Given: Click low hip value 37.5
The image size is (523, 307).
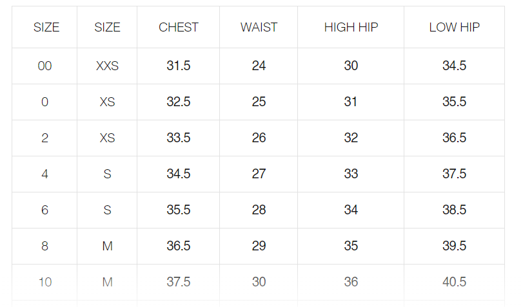Looking at the screenshot, I should pyautogui.click(x=454, y=174).
